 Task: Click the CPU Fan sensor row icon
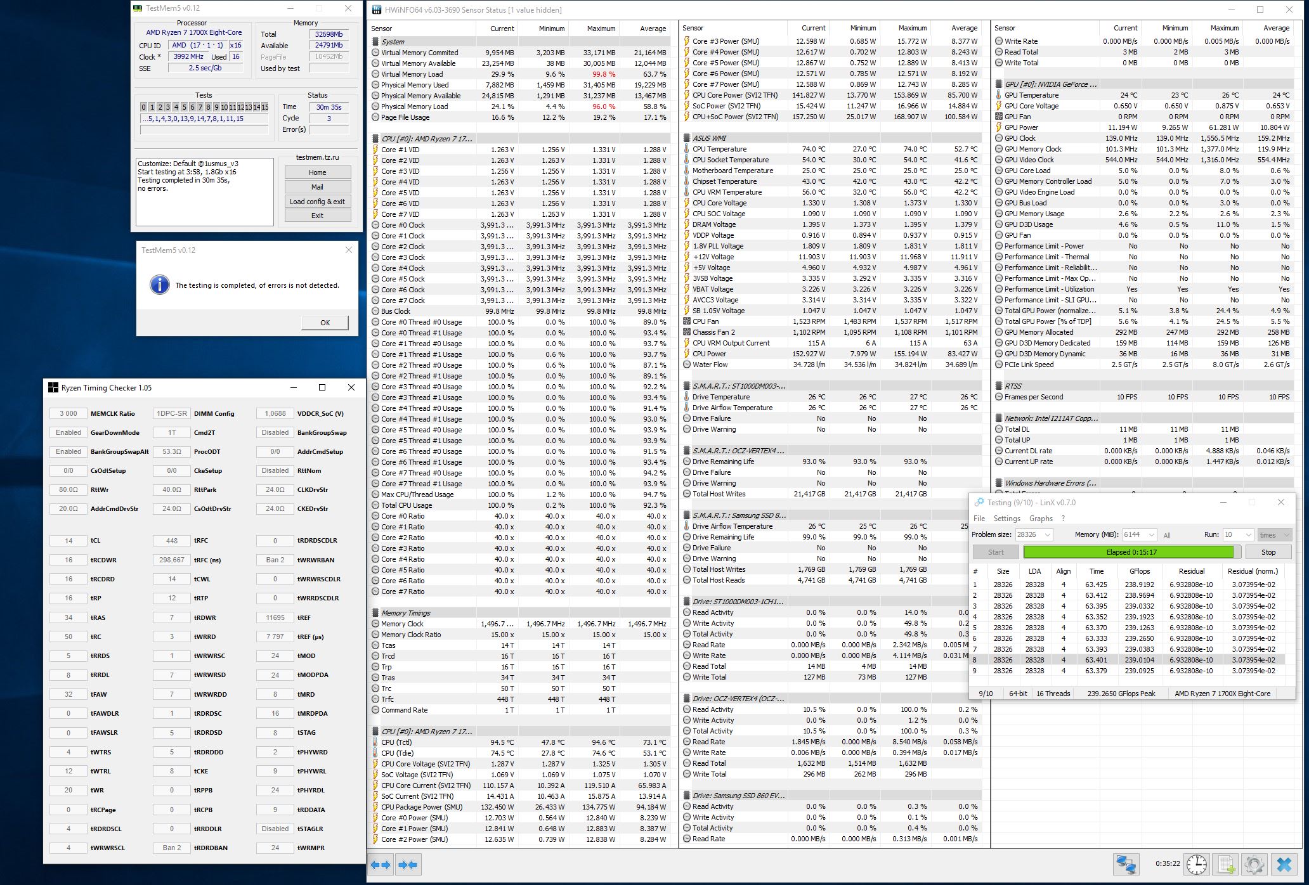click(x=687, y=321)
